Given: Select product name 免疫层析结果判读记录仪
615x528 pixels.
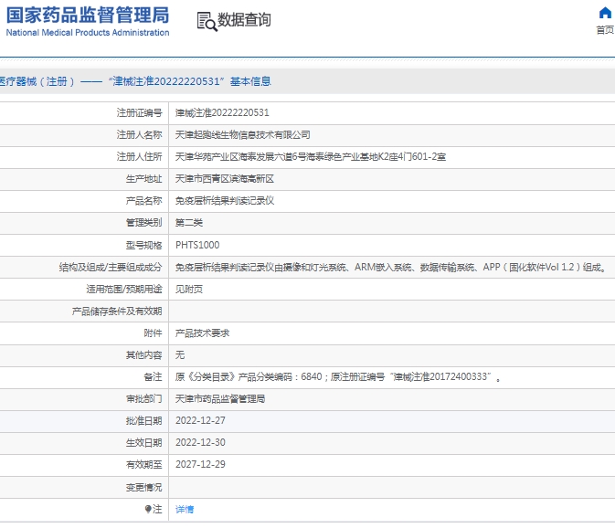Looking at the screenshot, I should point(225,201).
